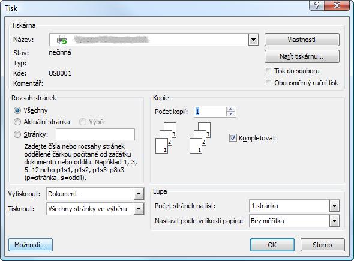Open Nastavit podle velikosti papíru dropdown

[334, 221]
